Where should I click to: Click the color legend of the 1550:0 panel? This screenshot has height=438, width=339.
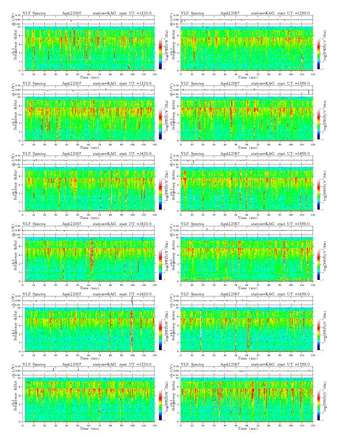pyautogui.click(x=319, y=264)
